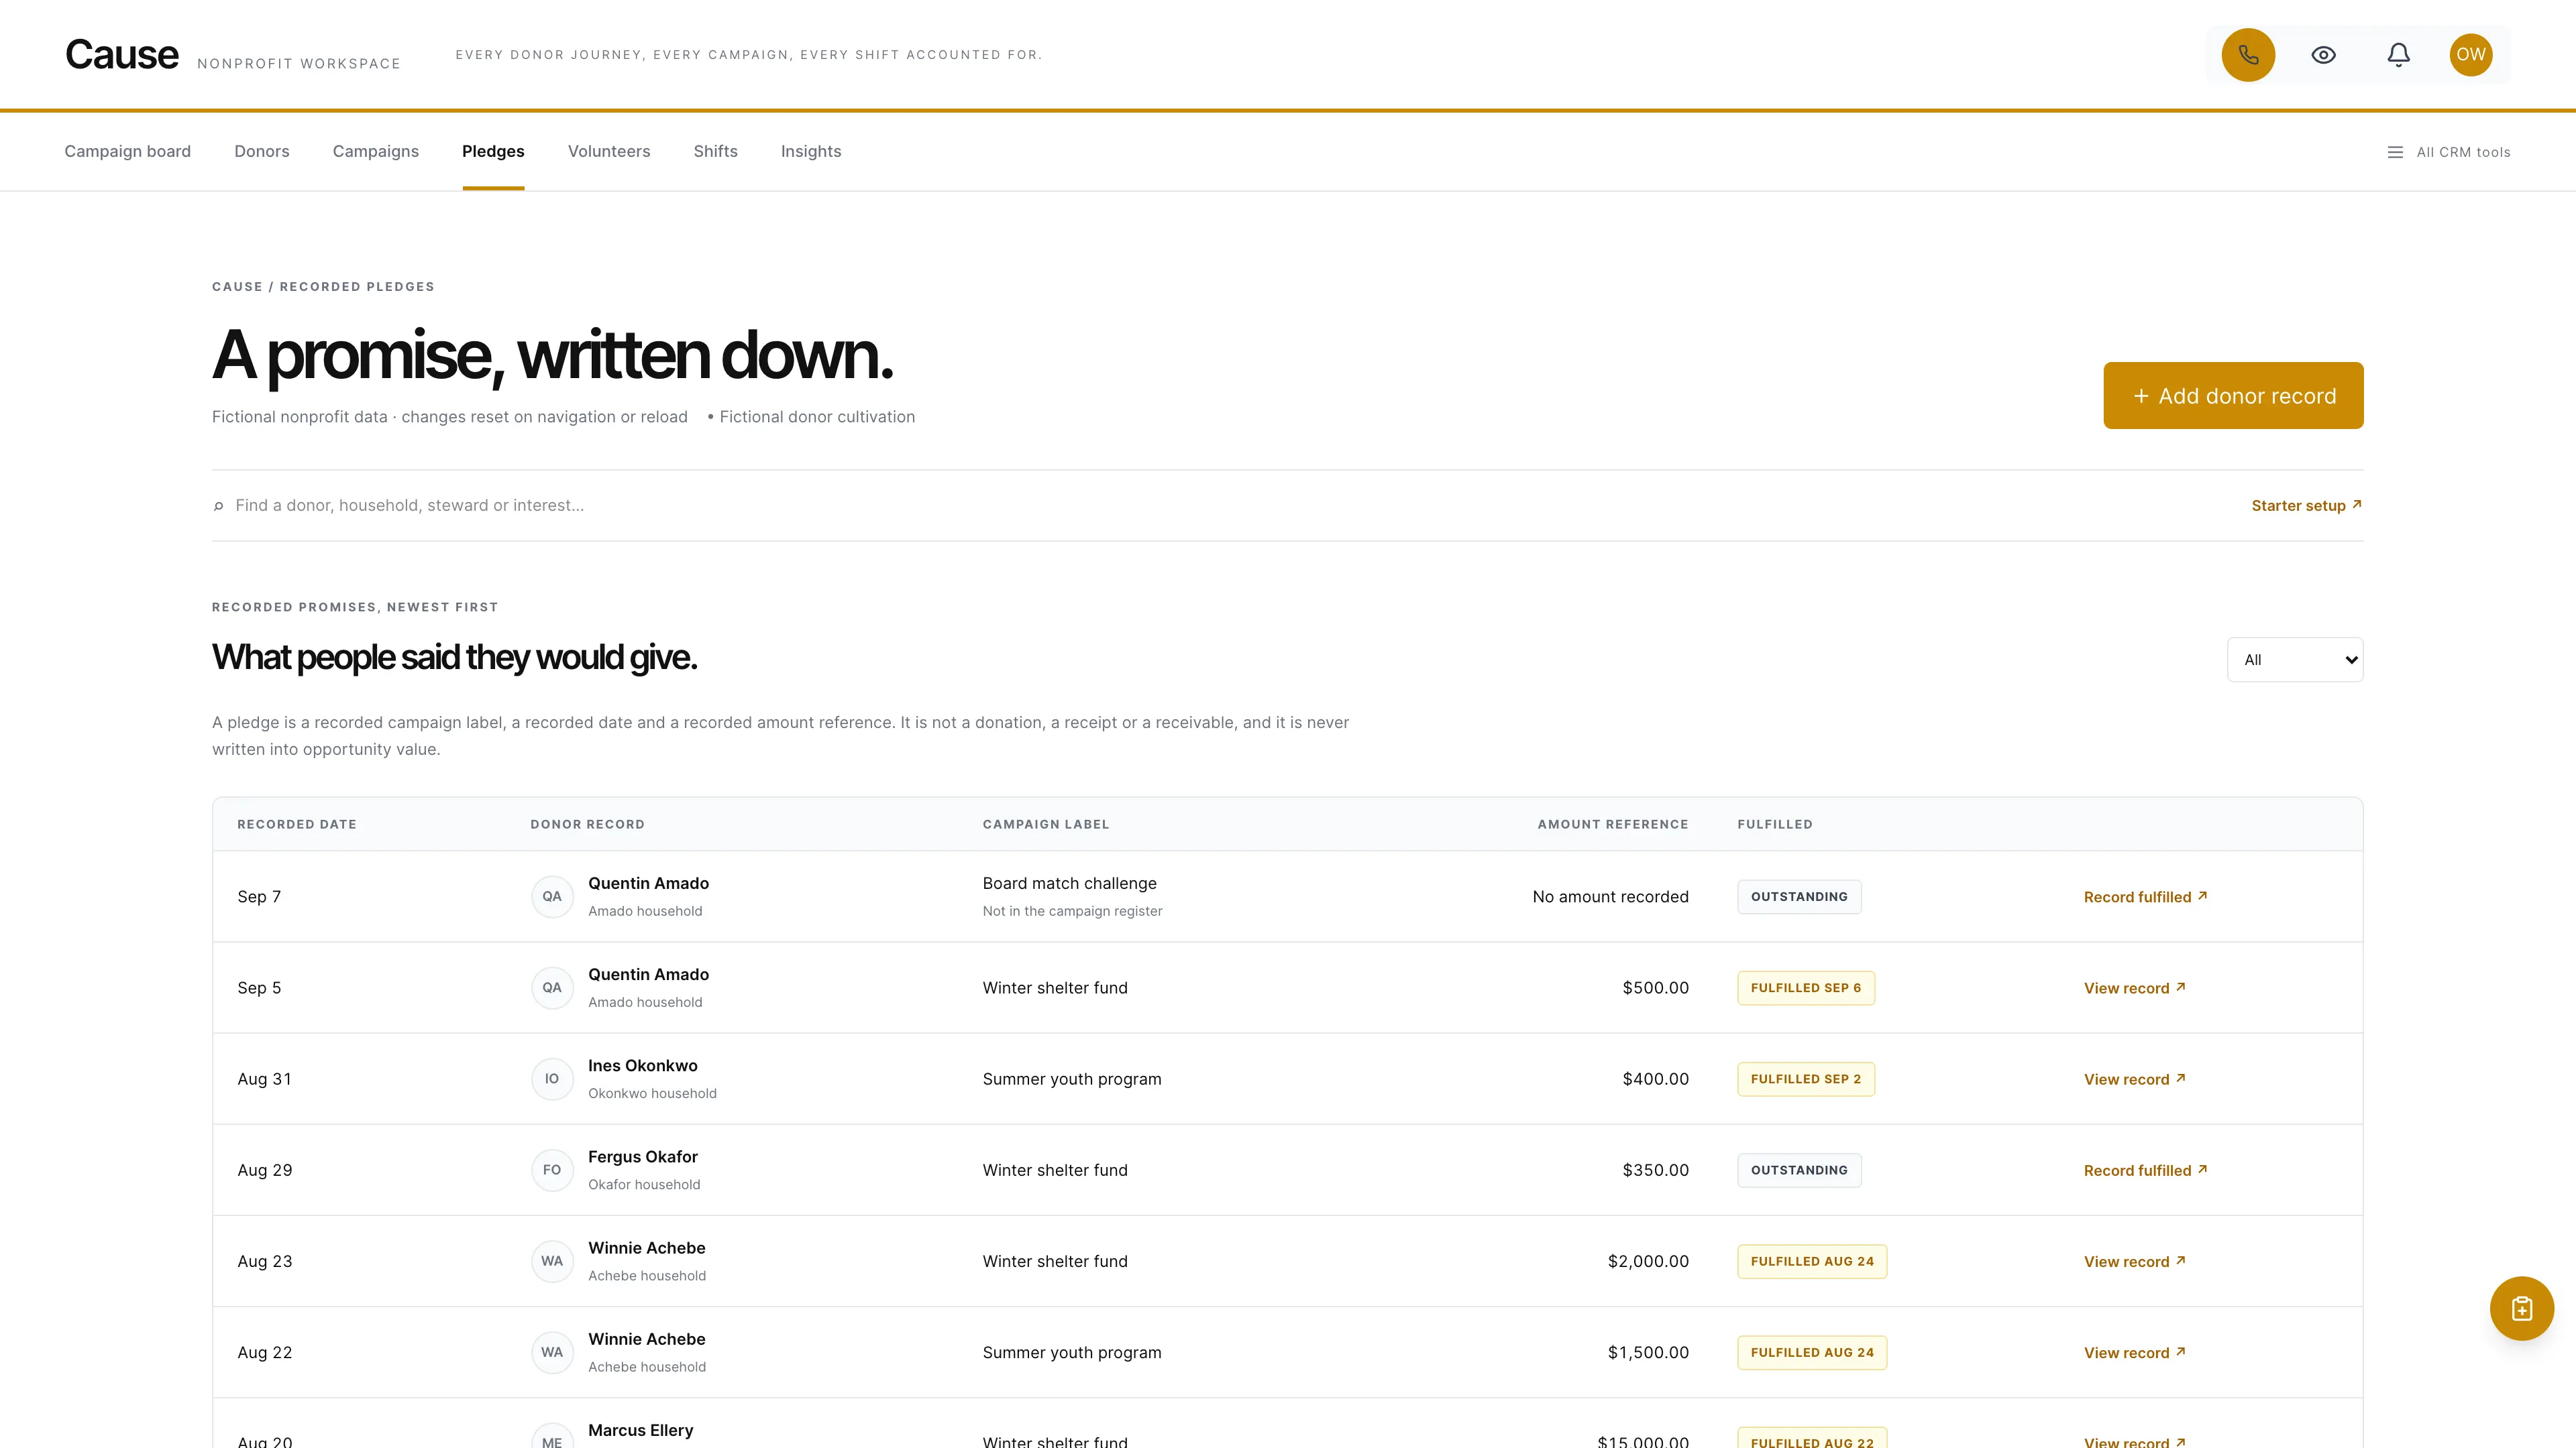The height and width of the screenshot is (1448, 2576).
Task: Click the floating clipboard add button
Action: pyautogui.click(x=2521, y=1308)
